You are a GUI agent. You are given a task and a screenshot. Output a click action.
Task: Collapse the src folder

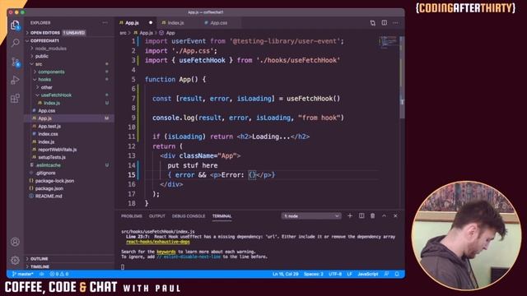(x=39, y=64)
